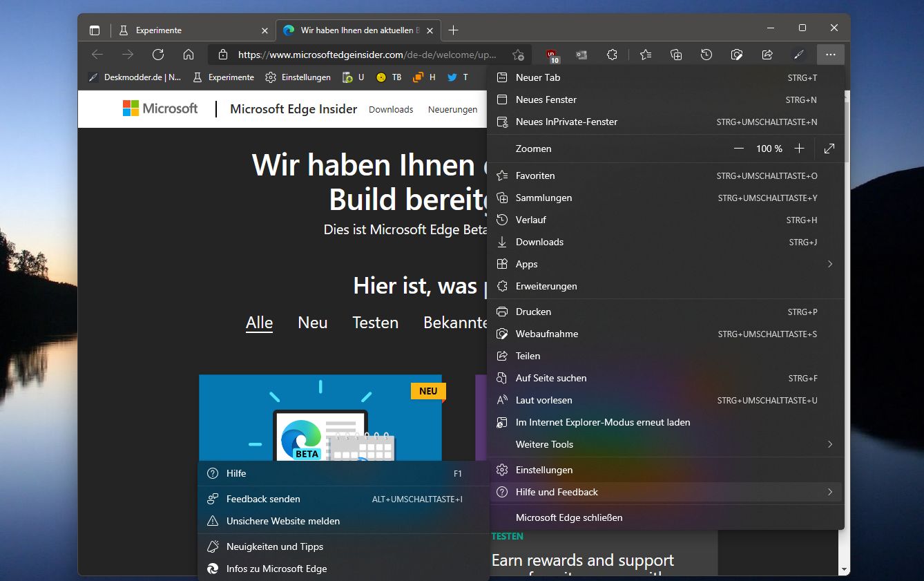
Task: View site info lock icon
Action: click(222, 55)
